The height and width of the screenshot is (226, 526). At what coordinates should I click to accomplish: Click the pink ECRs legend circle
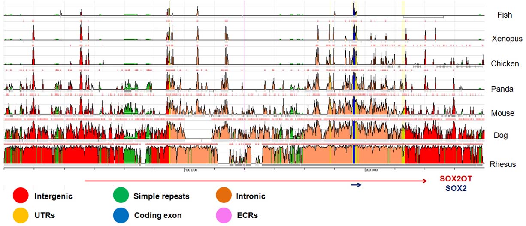click(224, 216)
